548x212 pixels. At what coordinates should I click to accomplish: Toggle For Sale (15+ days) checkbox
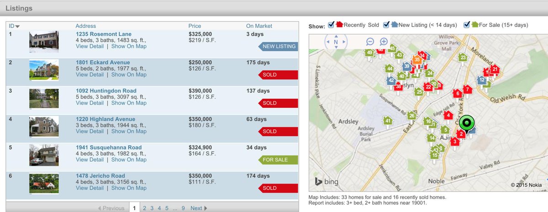click(x=467, y=25)
